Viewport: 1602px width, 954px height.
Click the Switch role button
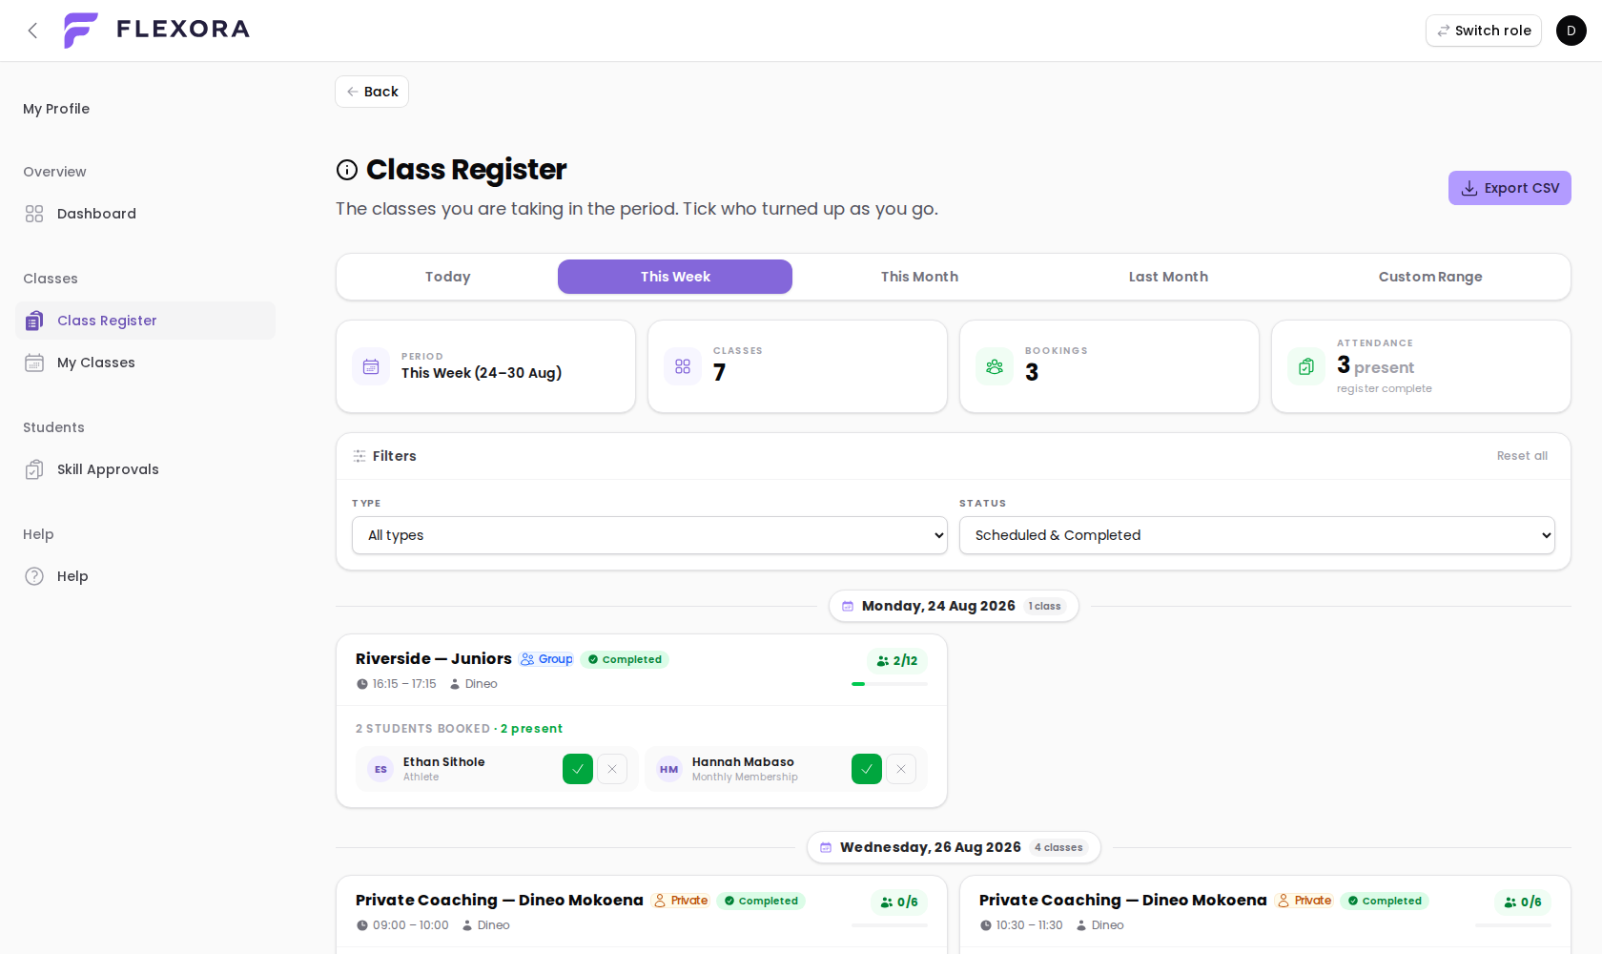[x=1484, y=31]
